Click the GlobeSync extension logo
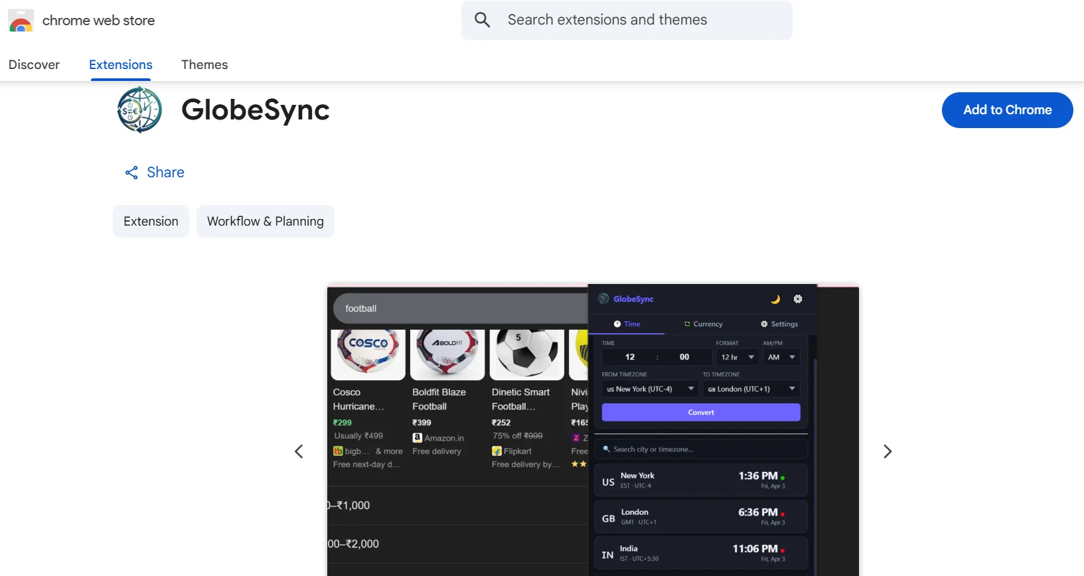The height and width of the screenshot is (576, 1084). coord(139,110)
